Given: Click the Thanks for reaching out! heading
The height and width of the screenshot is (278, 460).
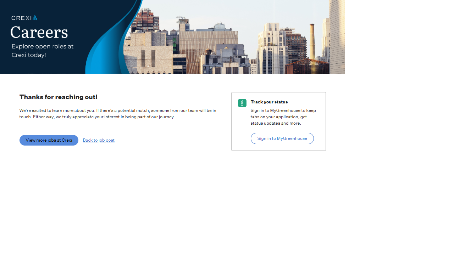Looking at the screenshot, I should point(59,97).
